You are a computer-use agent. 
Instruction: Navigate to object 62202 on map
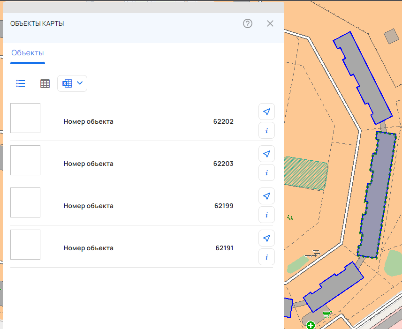(266, 112)
